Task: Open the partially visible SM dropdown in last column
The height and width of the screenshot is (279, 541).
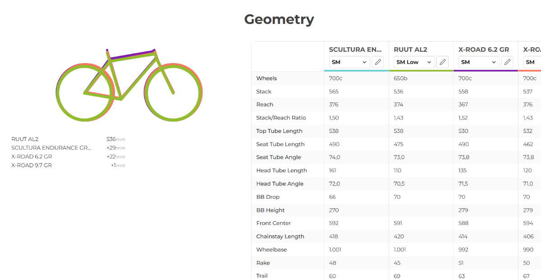Action: 532,62
